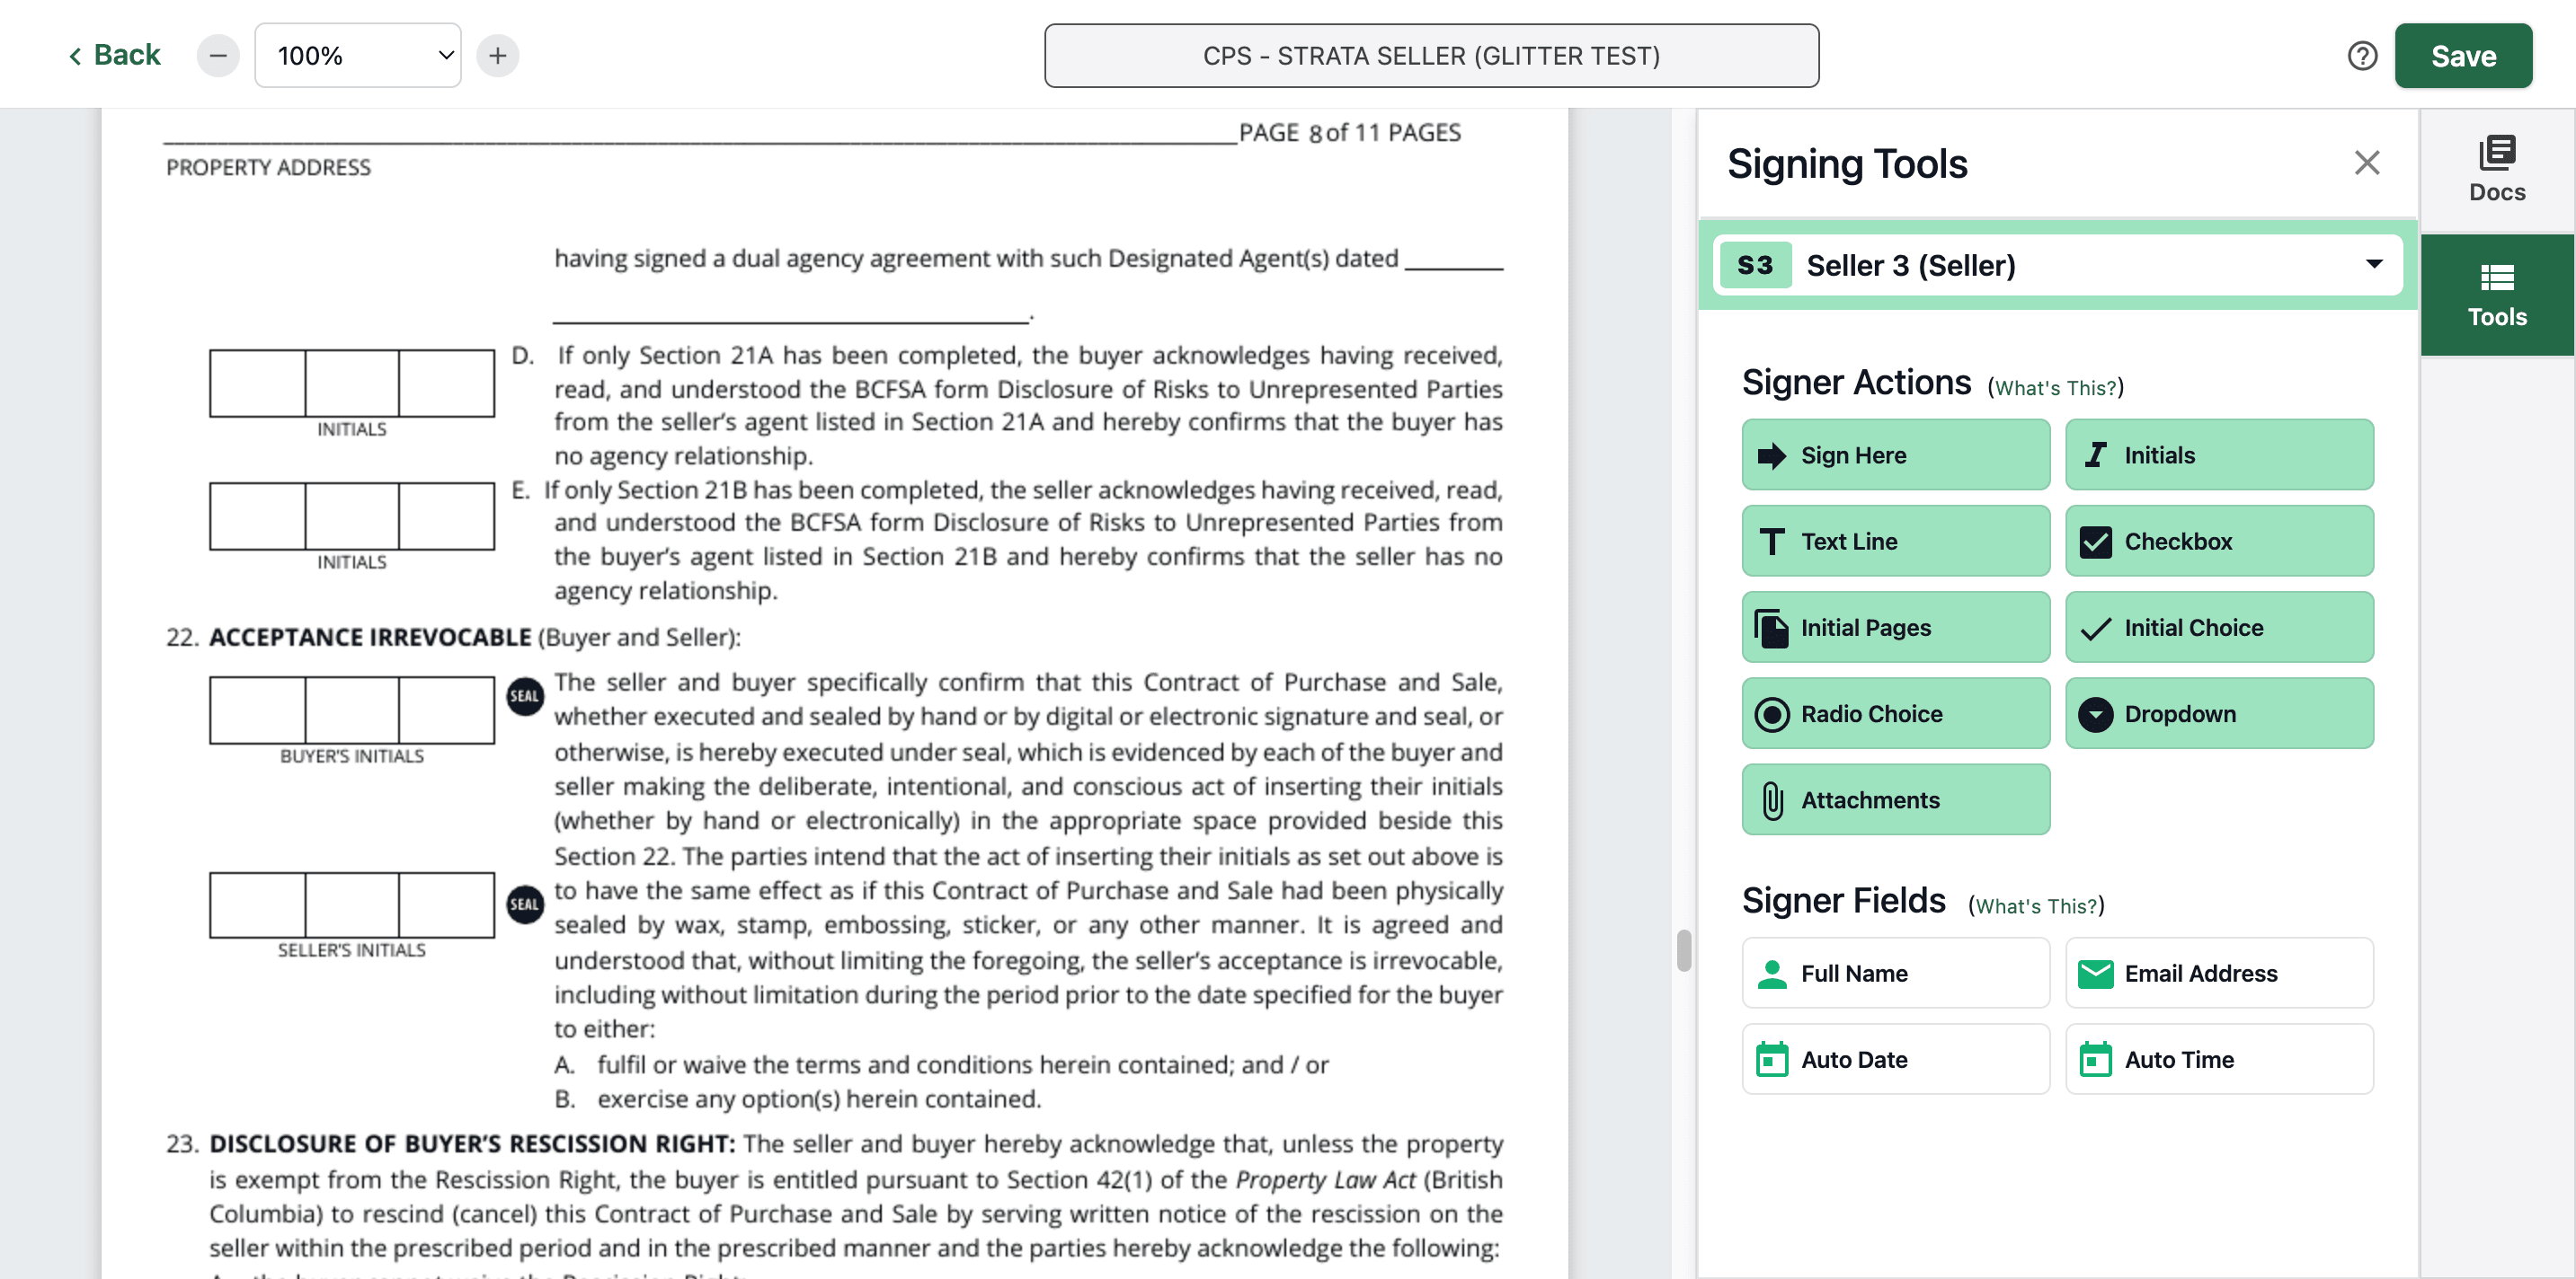Image resolution: width=2576 pixels, height=1279 pixels.
Task: Click the first INITIALS box beside paragraph D
Action: click(x=258, y=383)
